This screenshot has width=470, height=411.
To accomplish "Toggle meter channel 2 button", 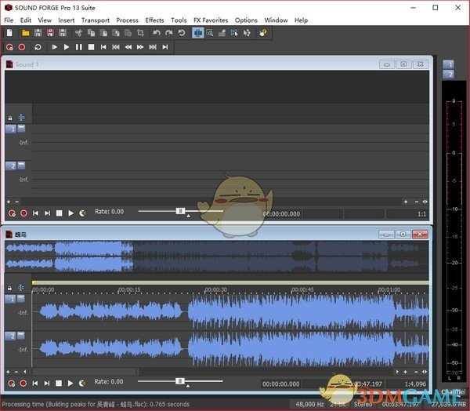I will point(448,75).
